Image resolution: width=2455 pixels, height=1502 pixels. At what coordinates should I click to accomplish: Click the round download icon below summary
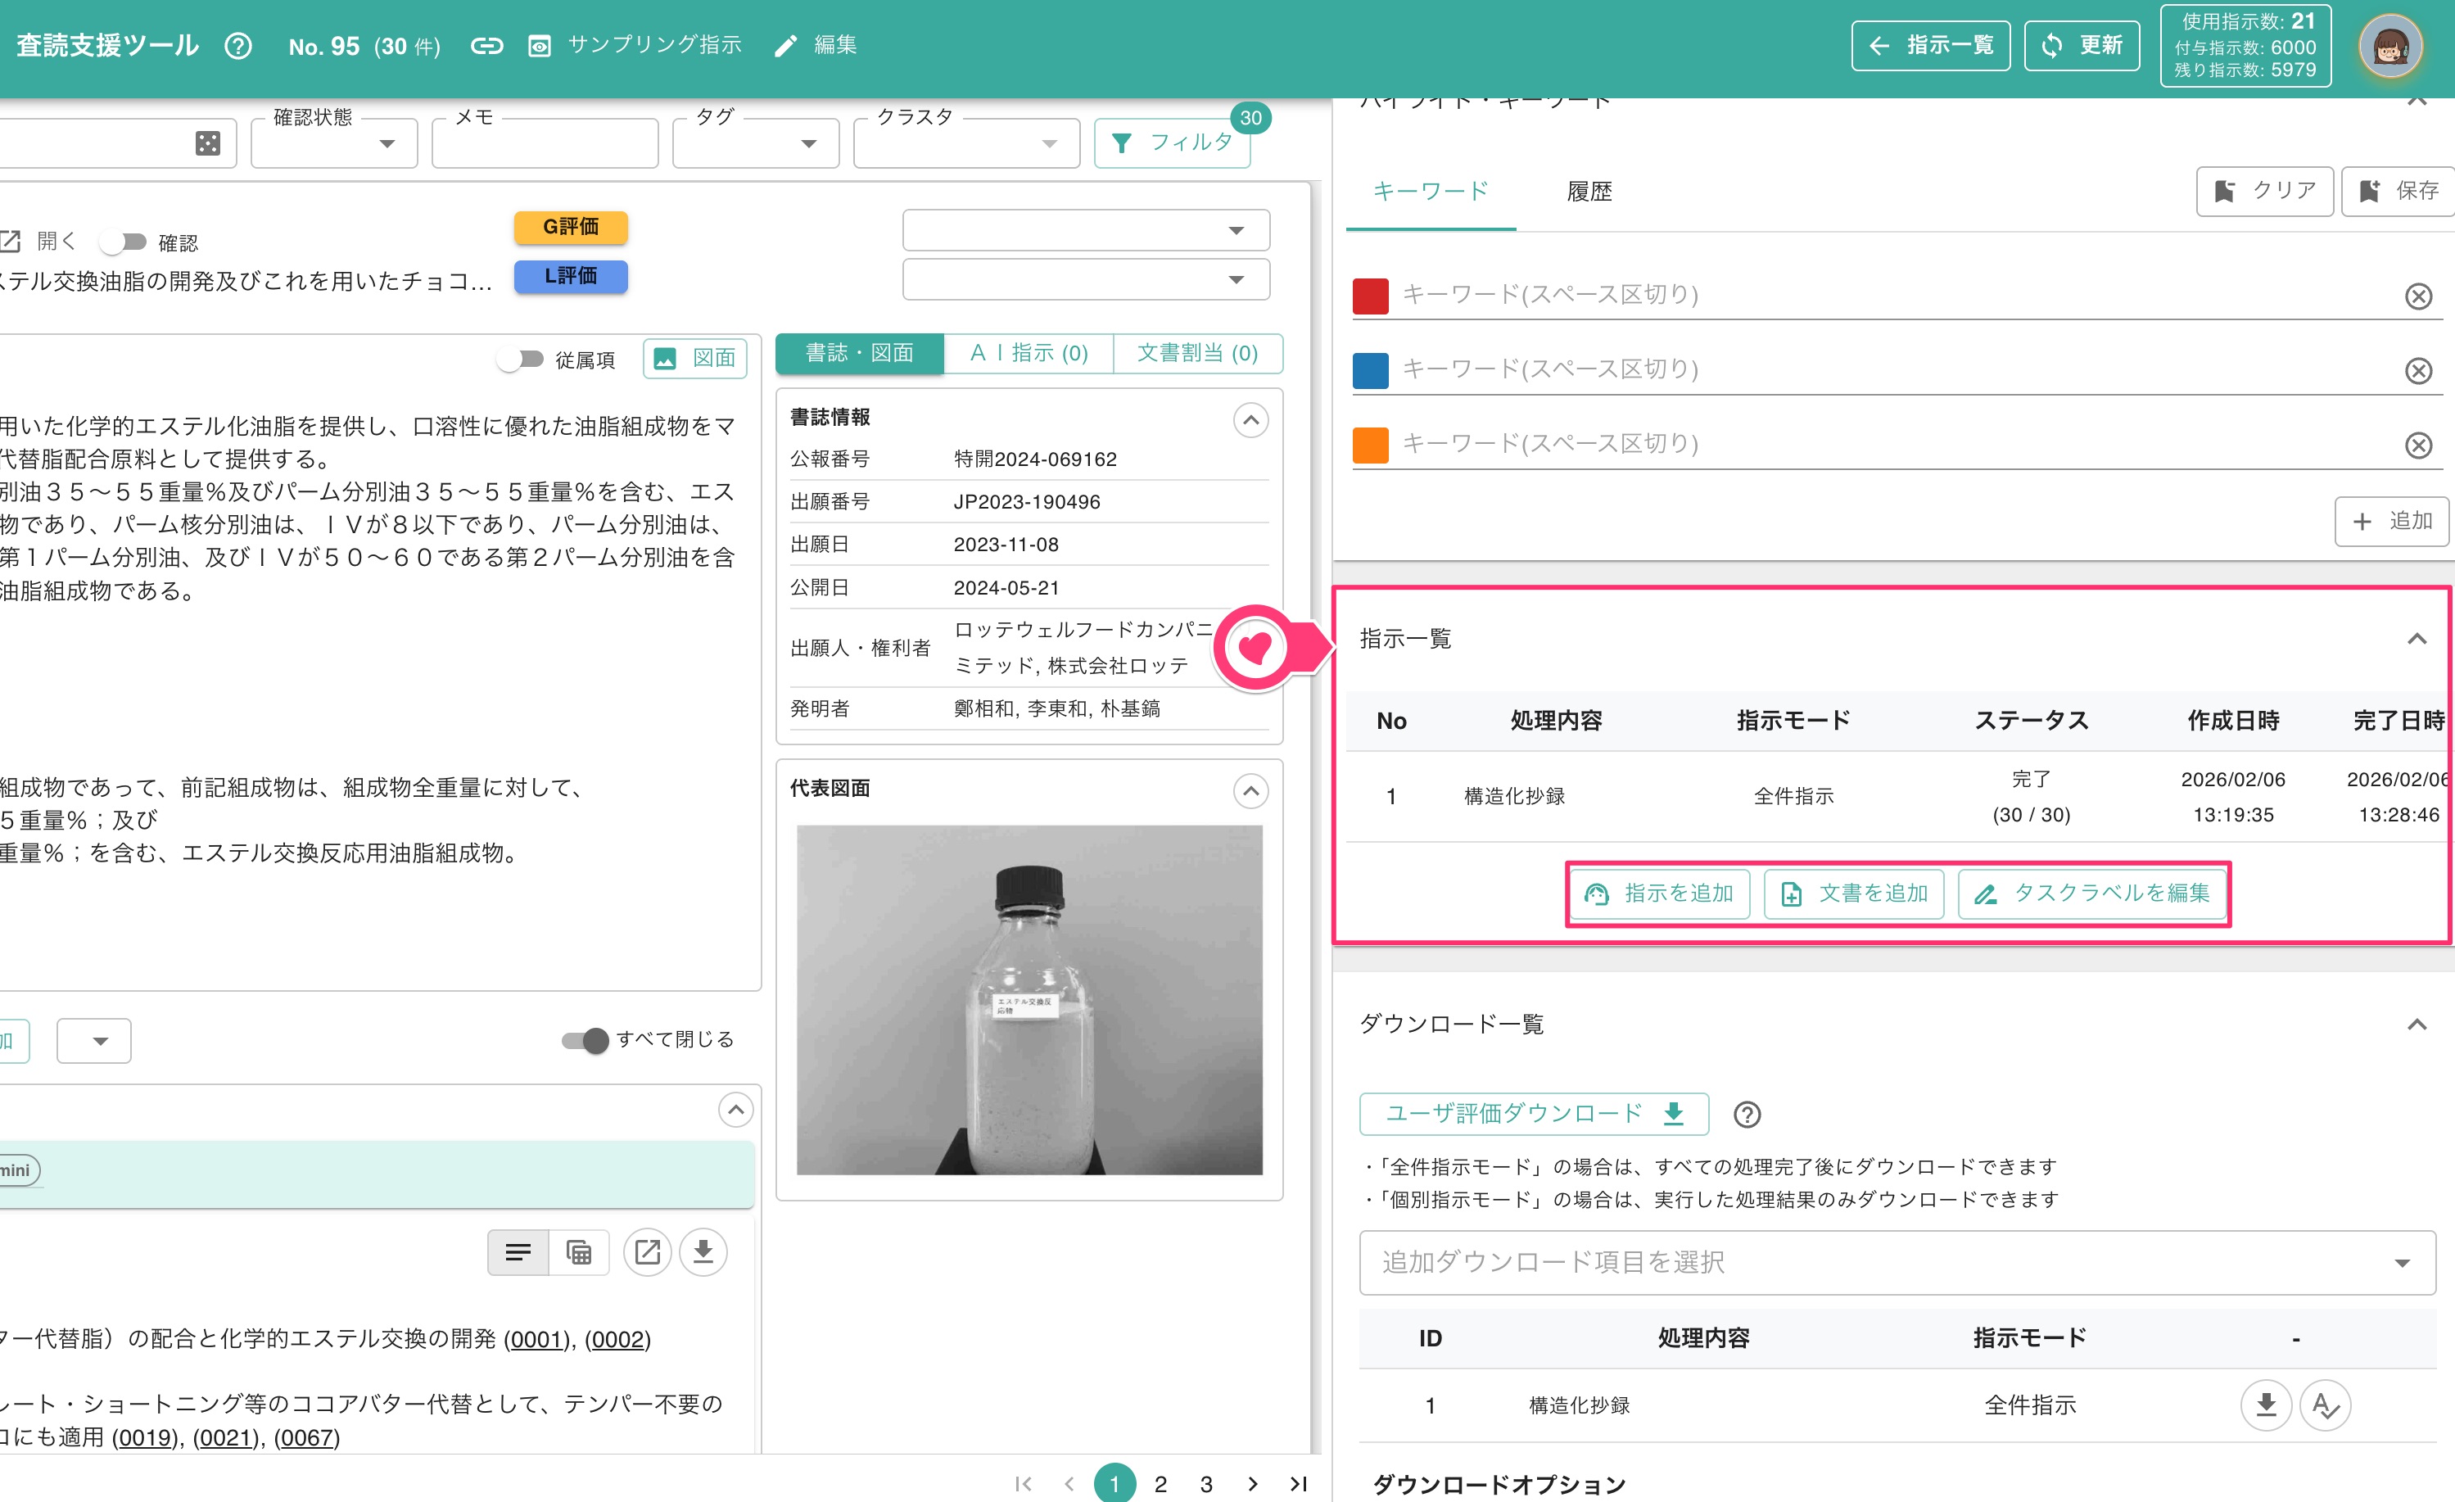pos(703,1252)
